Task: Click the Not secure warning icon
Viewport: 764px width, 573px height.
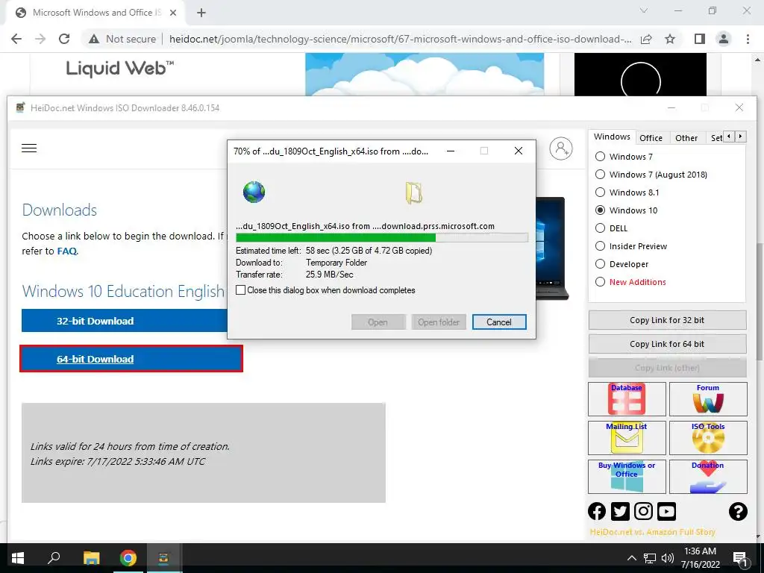Action: click(x=94, y=39)
